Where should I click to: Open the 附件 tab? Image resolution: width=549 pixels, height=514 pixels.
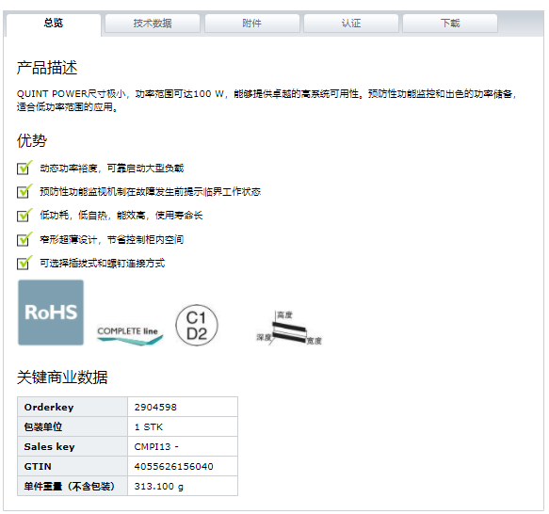(252, 24)
